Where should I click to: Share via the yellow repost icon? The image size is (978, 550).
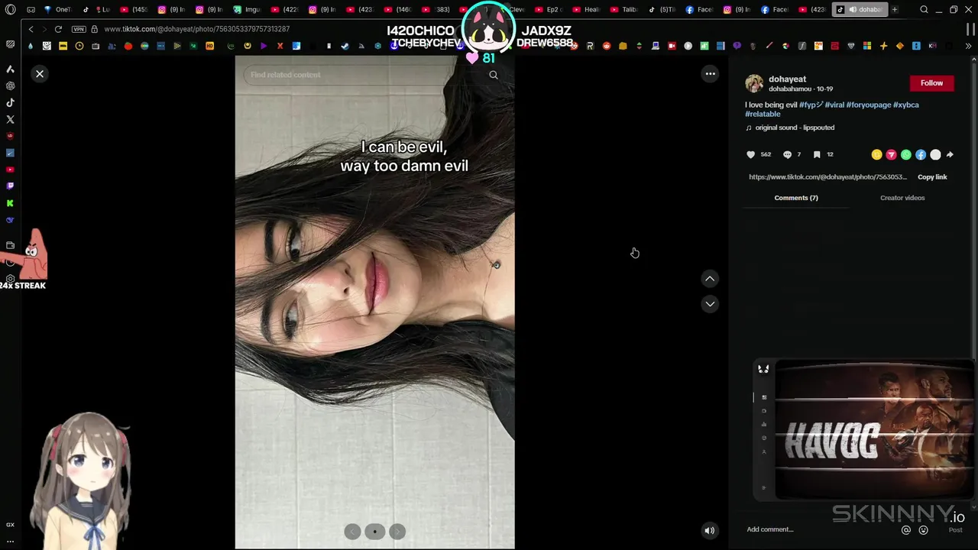point(876,154)
